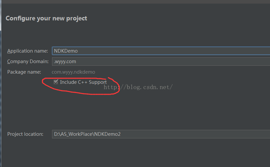Select the Project location label
The image size is (270, 167).
[x=25, y=134]
